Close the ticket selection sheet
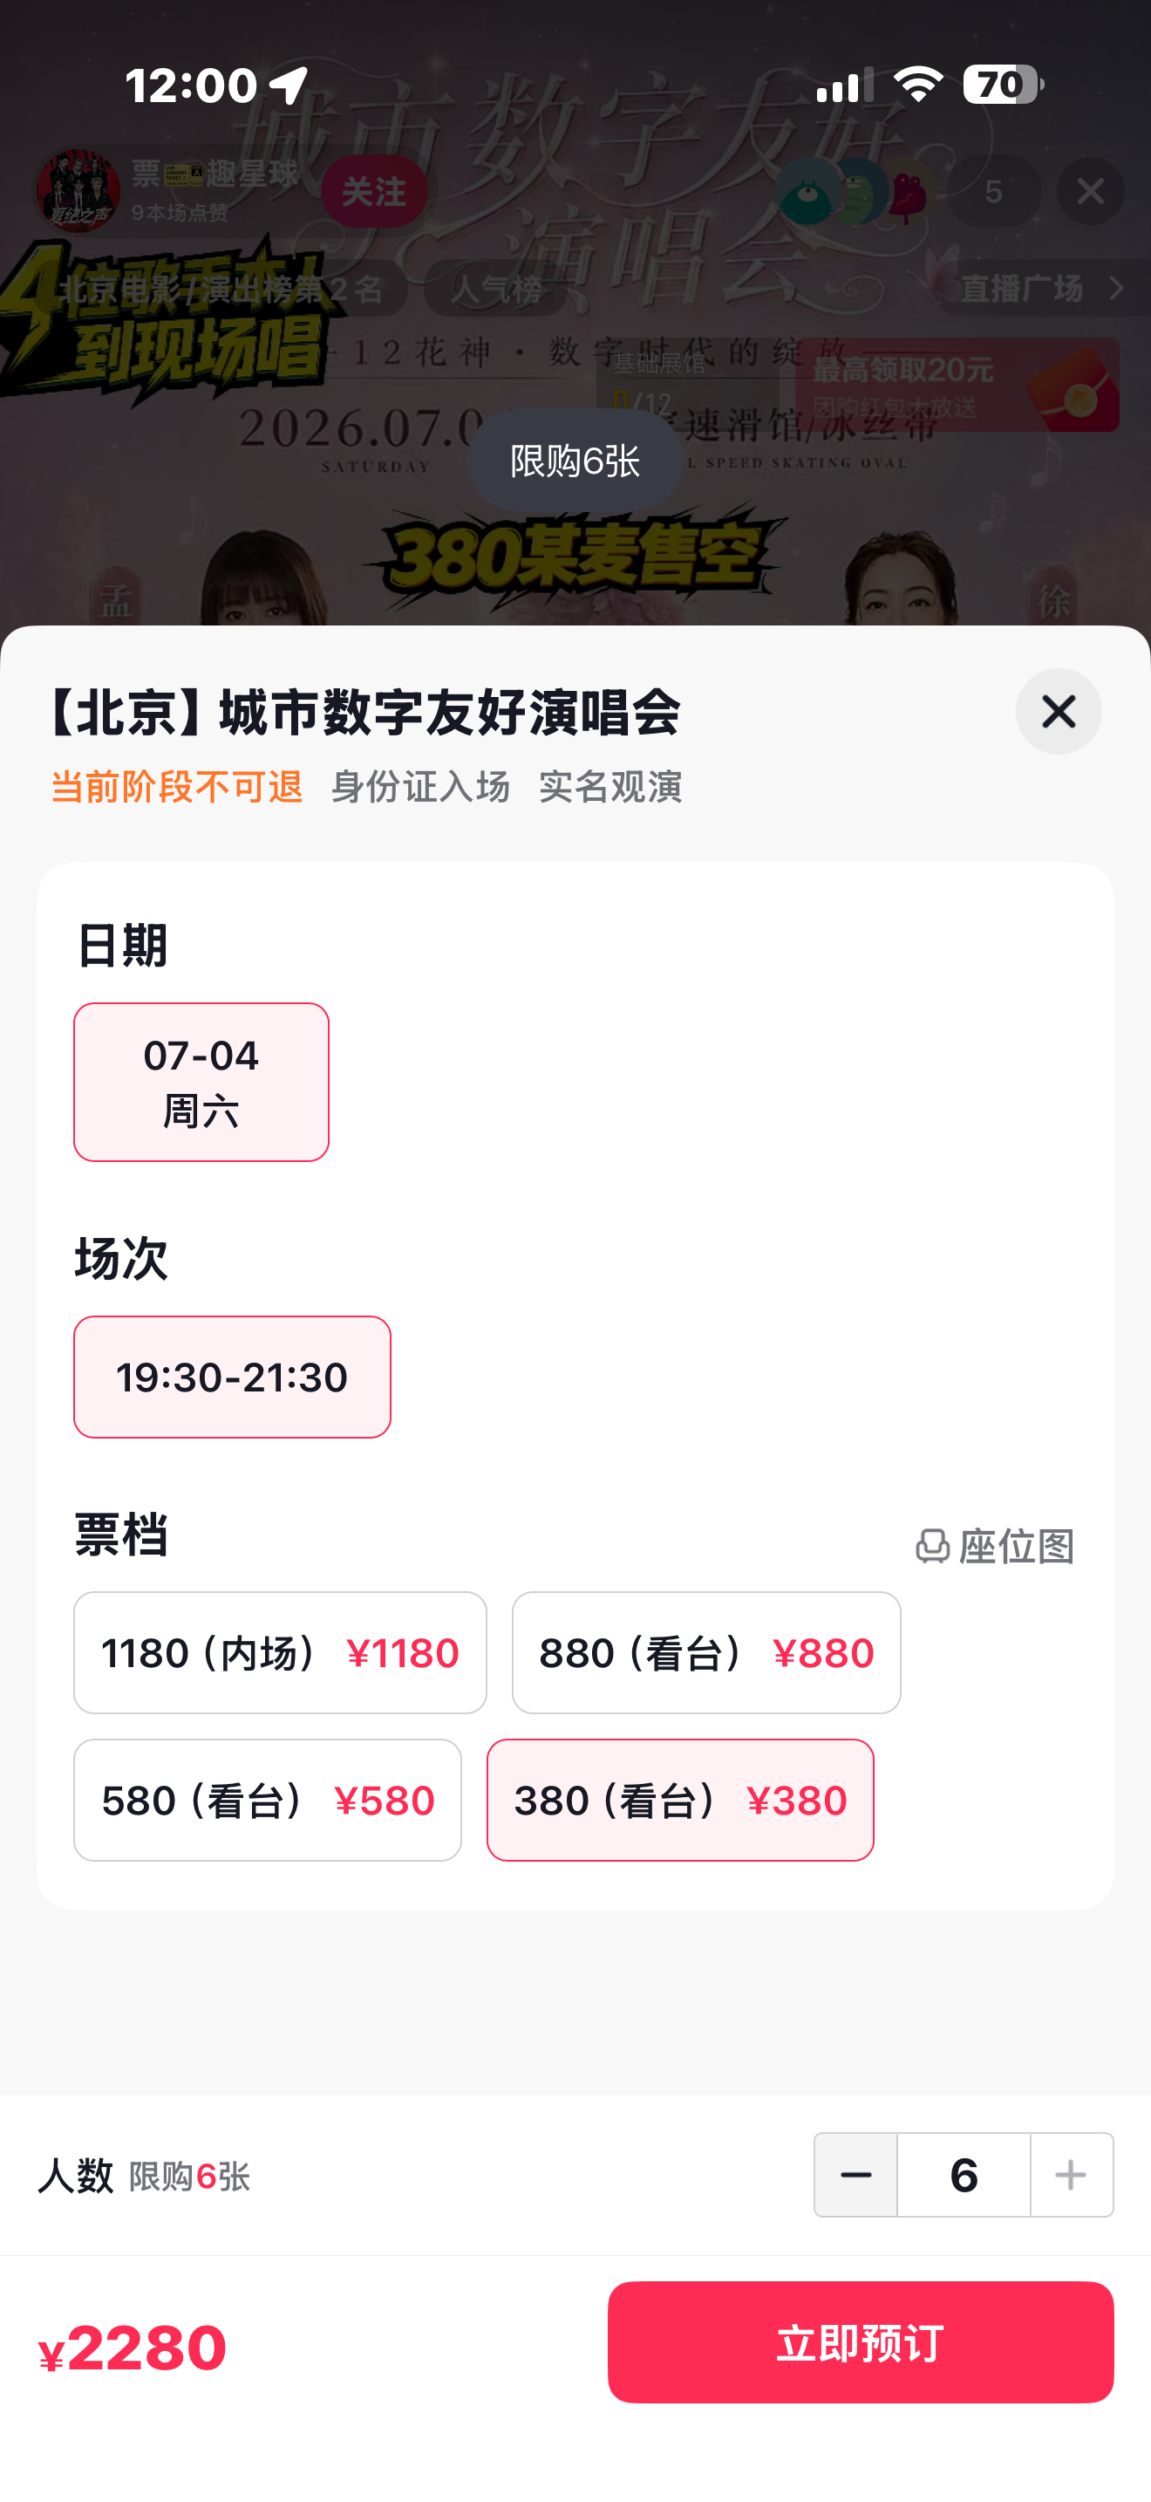This screenshot has height=2502, width=1151. (x=1058, y=711)
